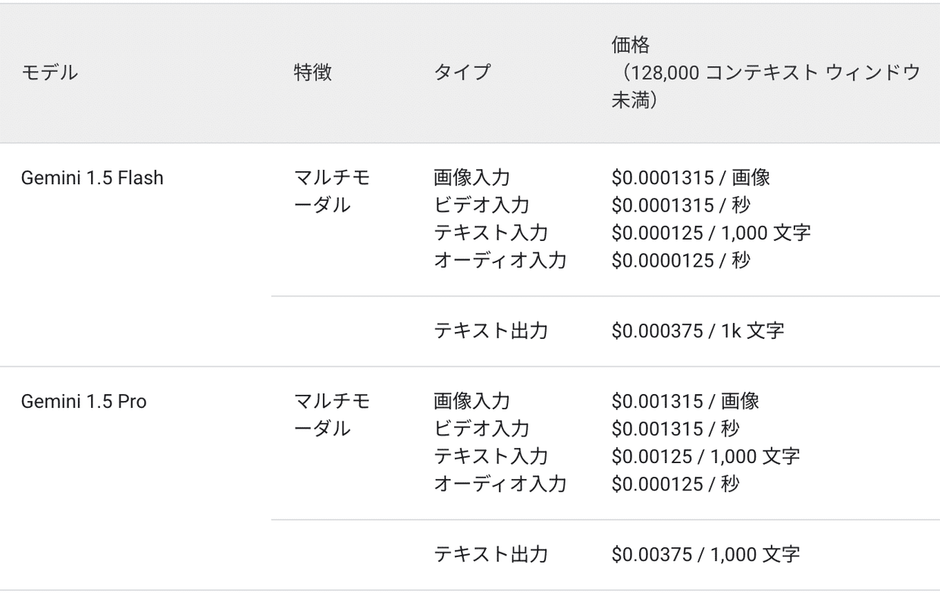Screen dimensions: 940x595
Task: Select the Gemini 1.5 Pro model name
Action: pos(83,402)
